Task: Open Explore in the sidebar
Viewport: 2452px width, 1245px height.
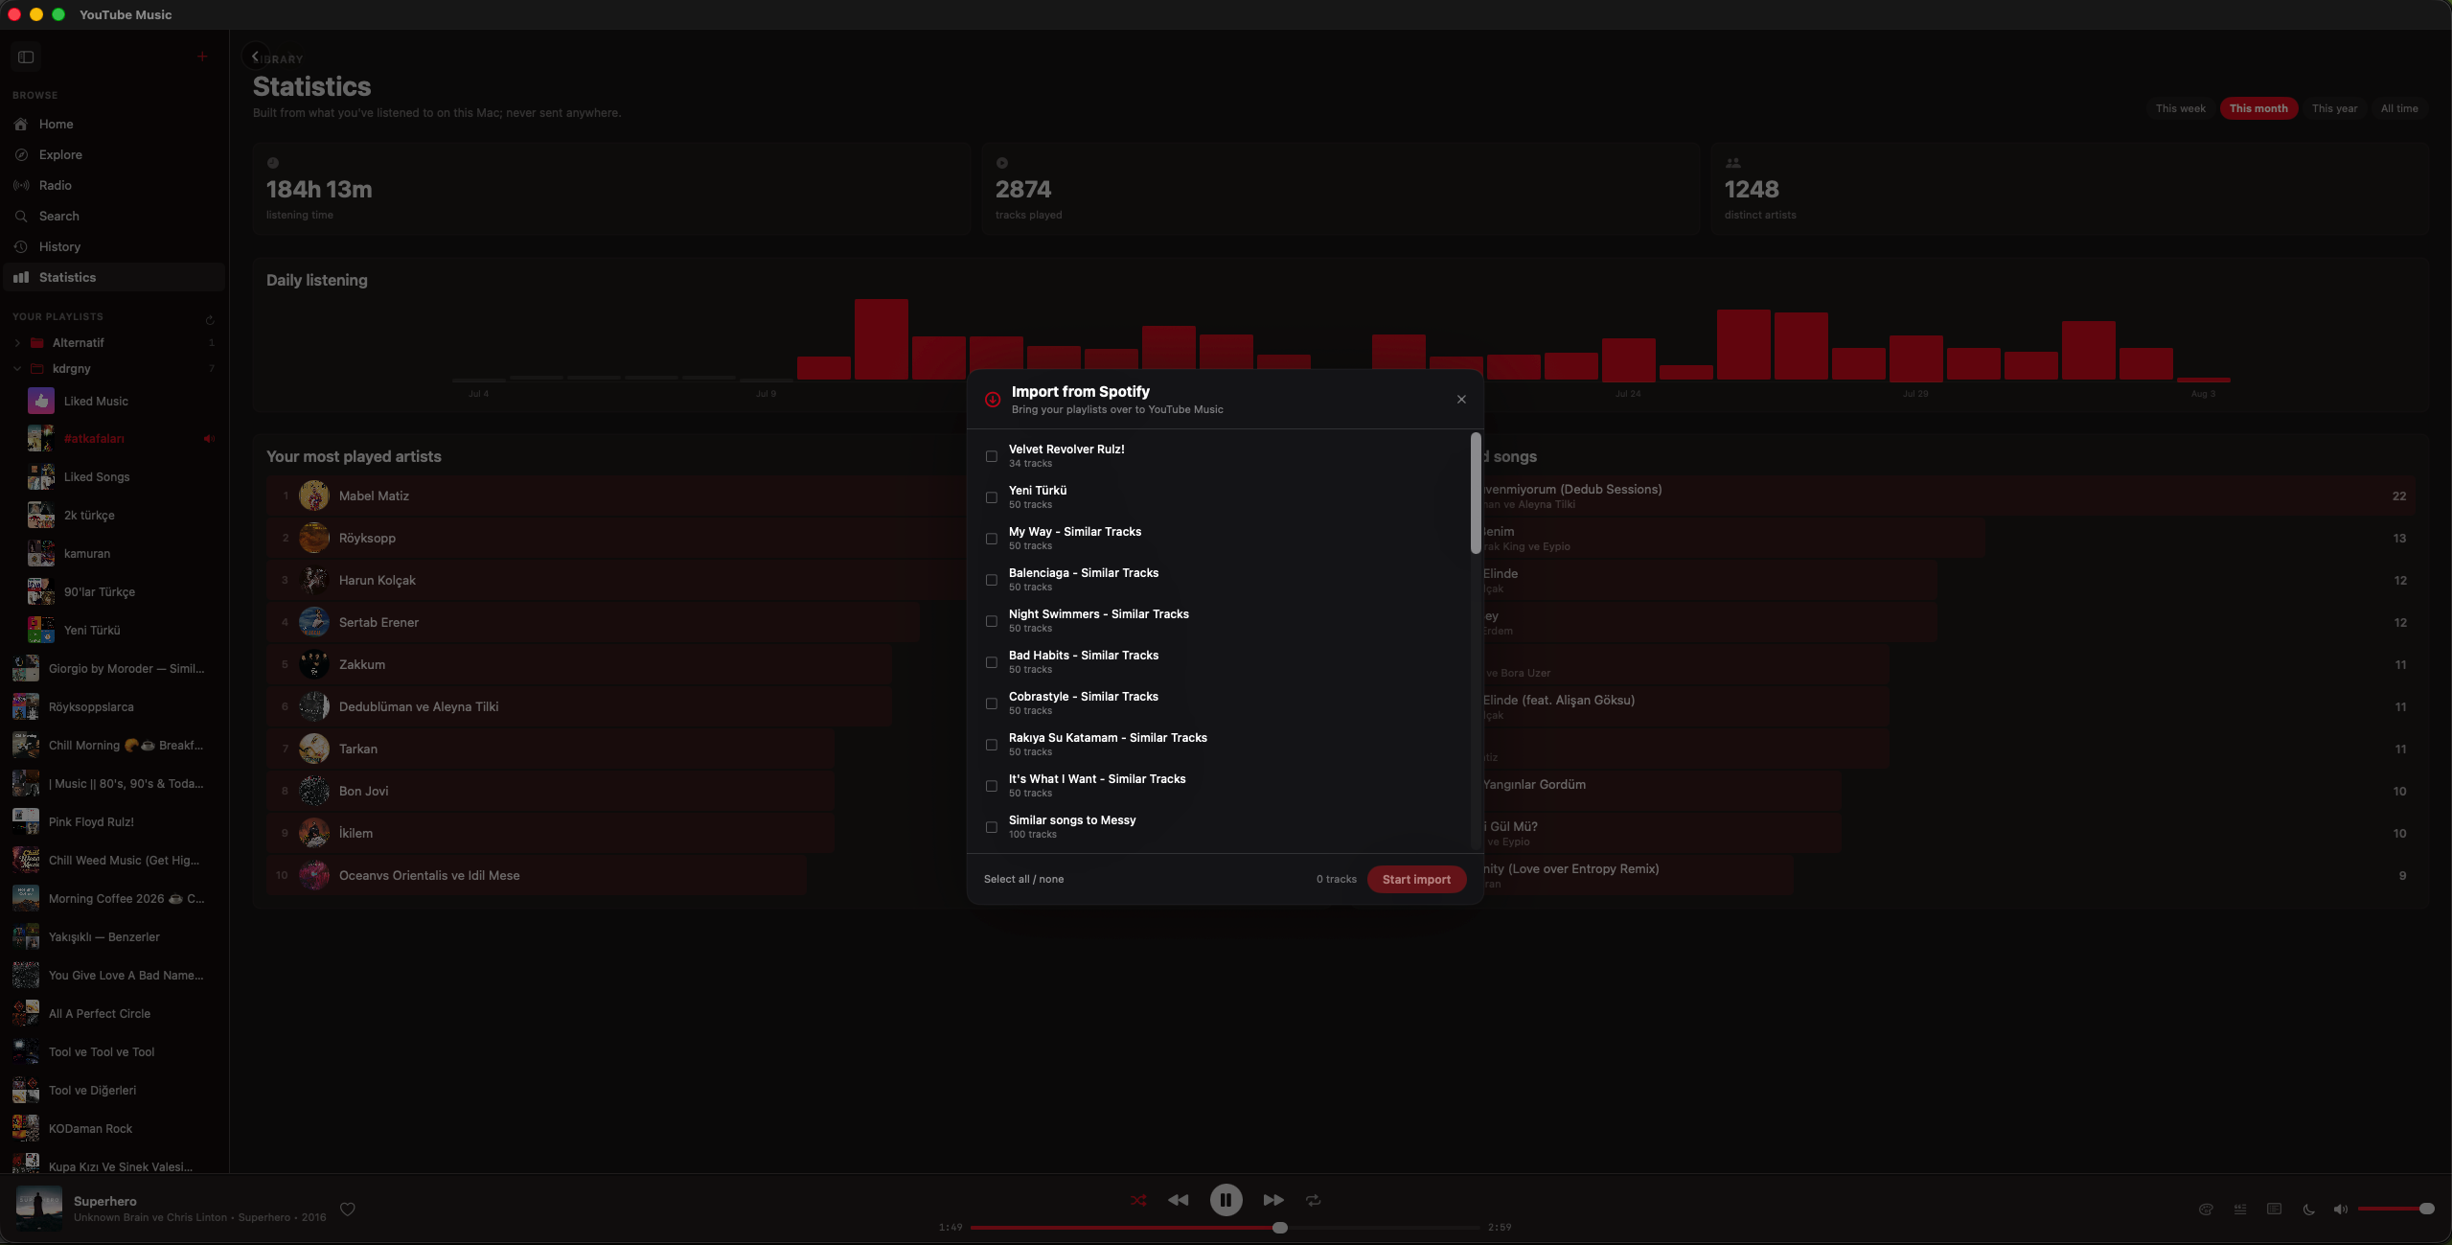Action: pos(114,154)
